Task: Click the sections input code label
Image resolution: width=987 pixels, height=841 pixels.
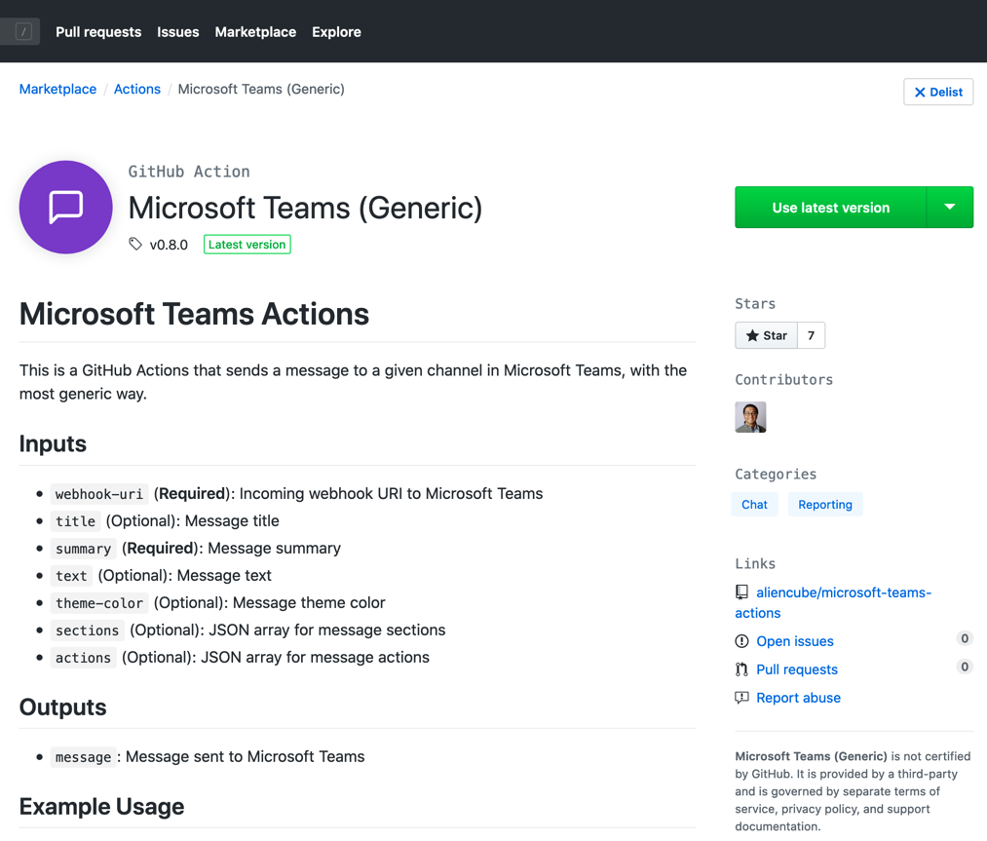Action: [x=88, y=631]
